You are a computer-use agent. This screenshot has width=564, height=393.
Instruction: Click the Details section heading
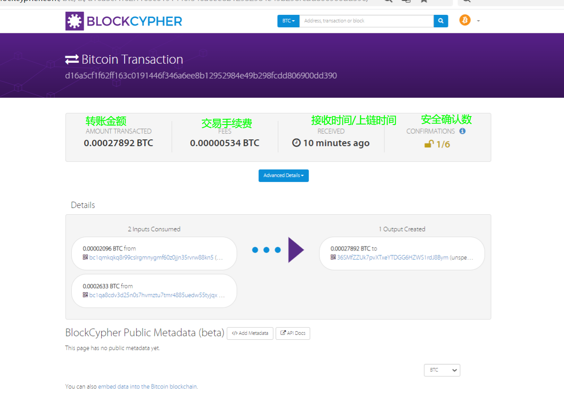click(x=83, y=205)
